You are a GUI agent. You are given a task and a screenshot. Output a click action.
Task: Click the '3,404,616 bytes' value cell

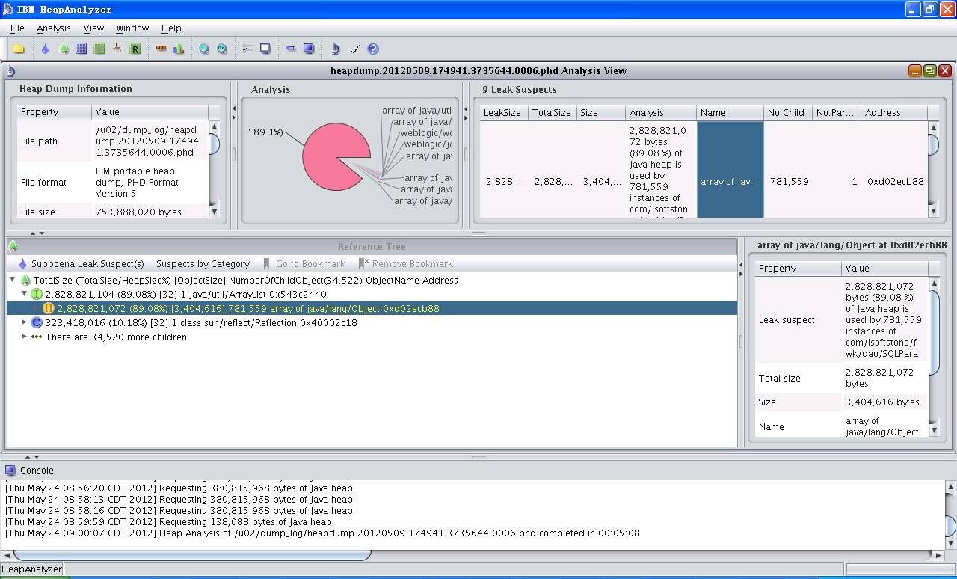[x=885, y=402]
